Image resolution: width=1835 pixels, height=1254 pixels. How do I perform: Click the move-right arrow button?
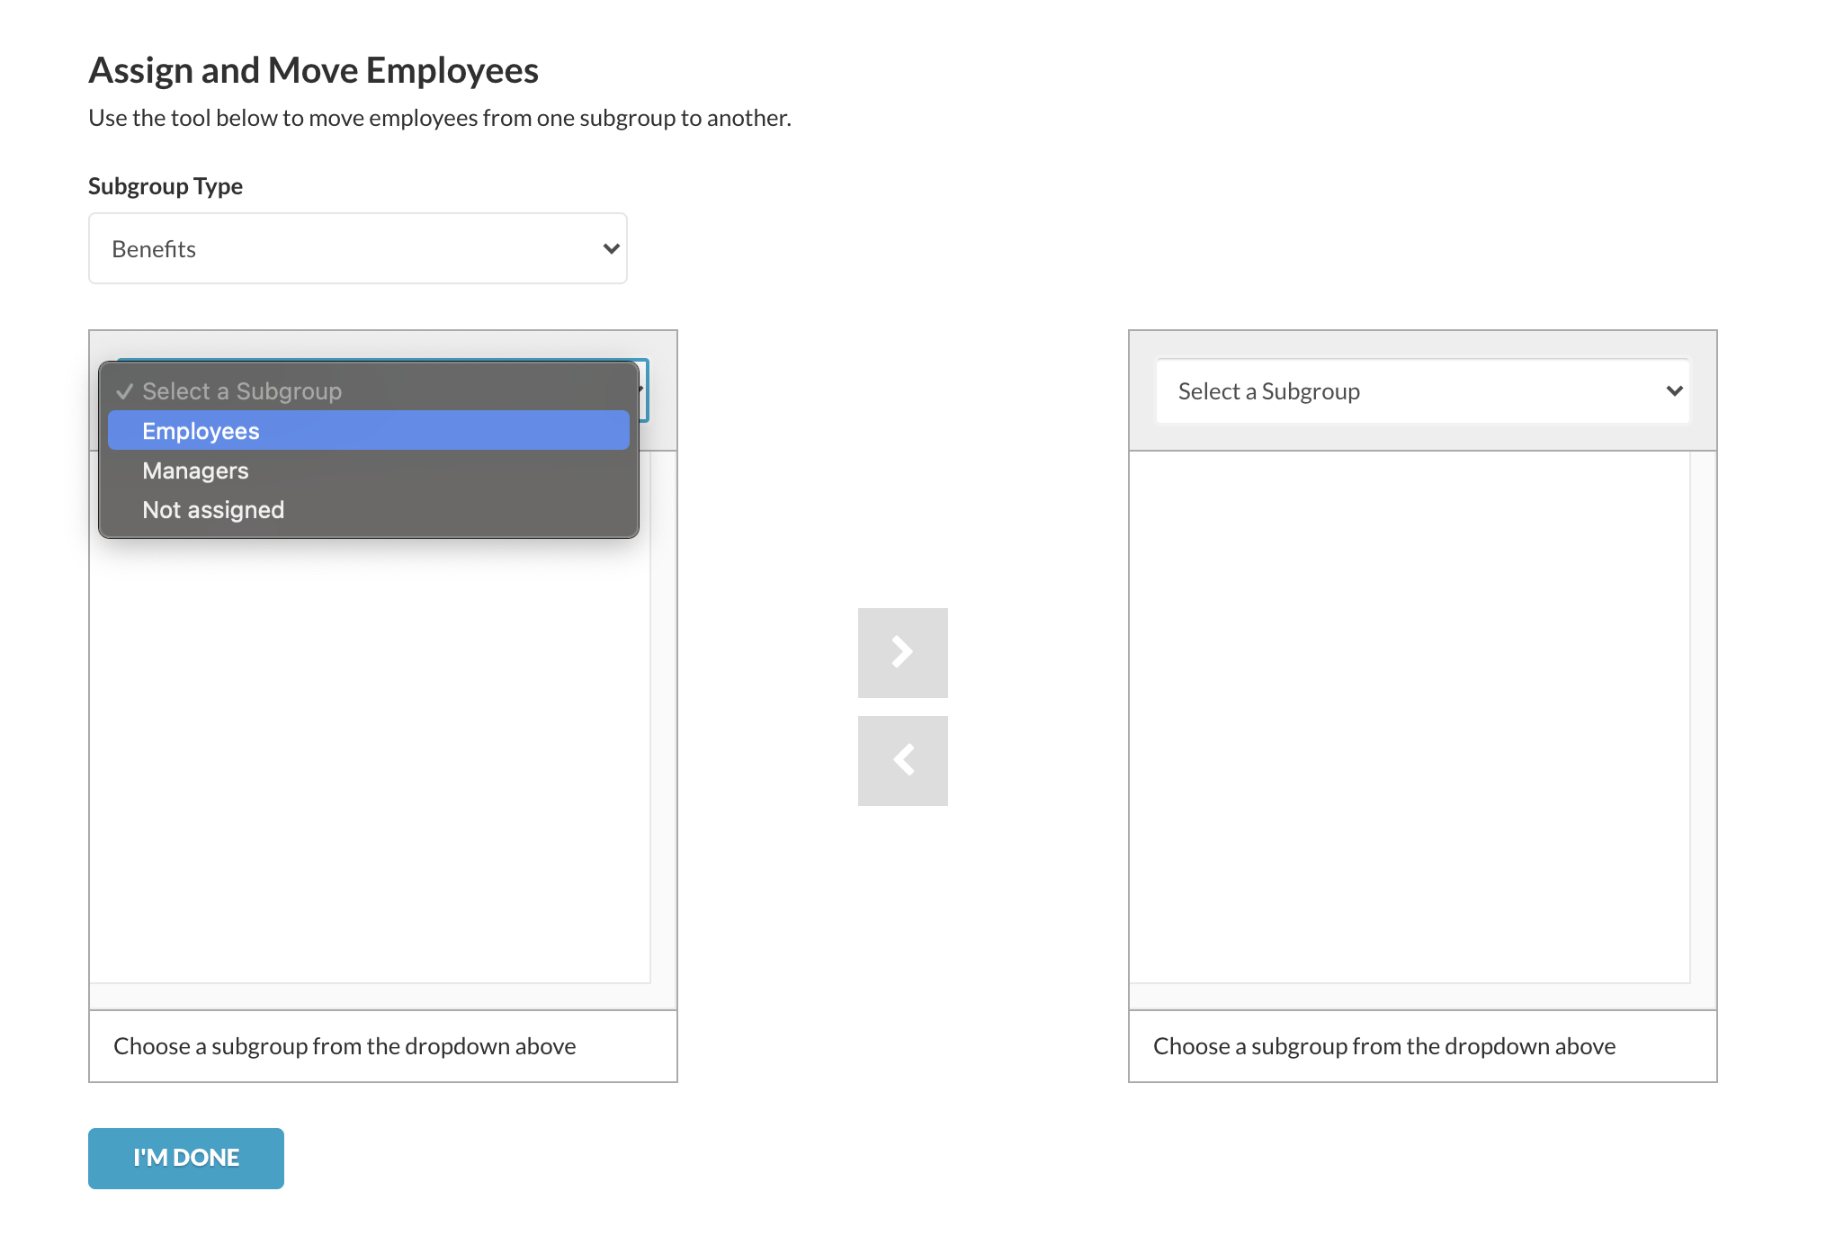point(902,652)
